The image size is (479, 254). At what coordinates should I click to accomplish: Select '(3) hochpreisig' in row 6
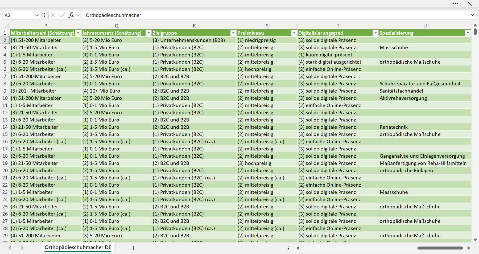click(x=267, y=69)
